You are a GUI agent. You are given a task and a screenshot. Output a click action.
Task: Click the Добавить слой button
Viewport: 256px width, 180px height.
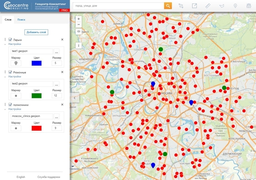(x=36, y=32)
